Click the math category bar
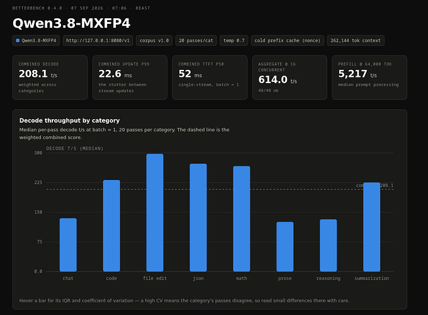 (242, 219)
